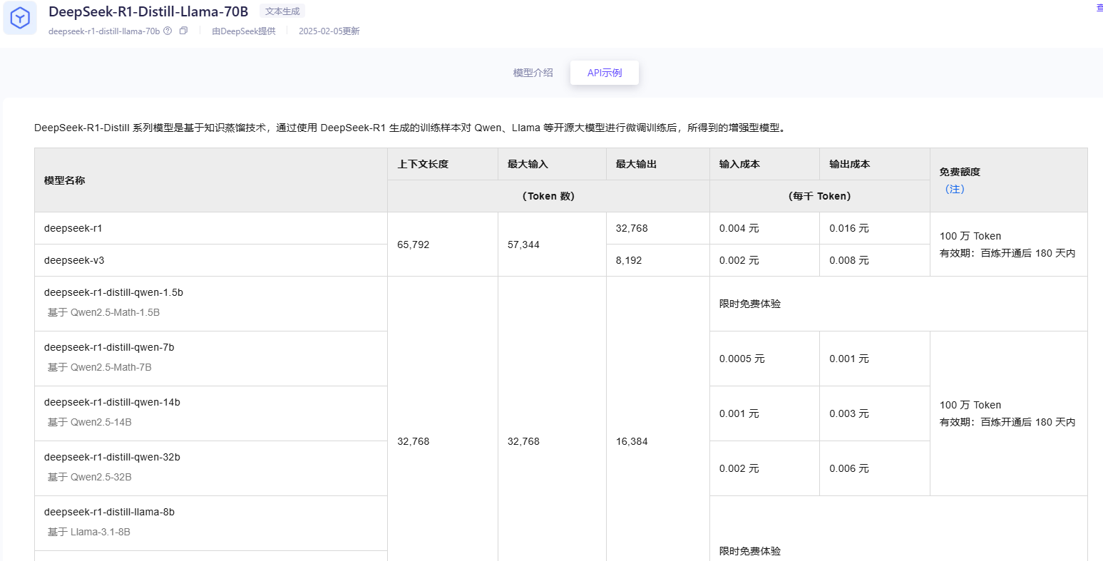
Task: Click the 65,792 context length cell
Action: 443,245
